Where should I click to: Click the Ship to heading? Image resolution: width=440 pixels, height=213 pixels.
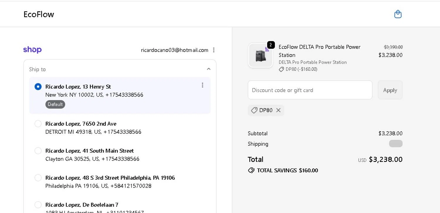click(x=37, y=69)
